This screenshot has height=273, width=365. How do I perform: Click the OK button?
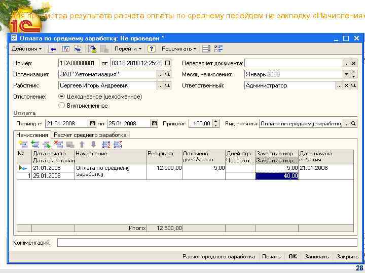point(293,256)
